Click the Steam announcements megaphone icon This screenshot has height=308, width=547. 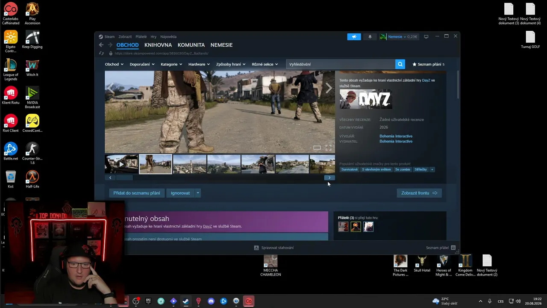(354, 37)
